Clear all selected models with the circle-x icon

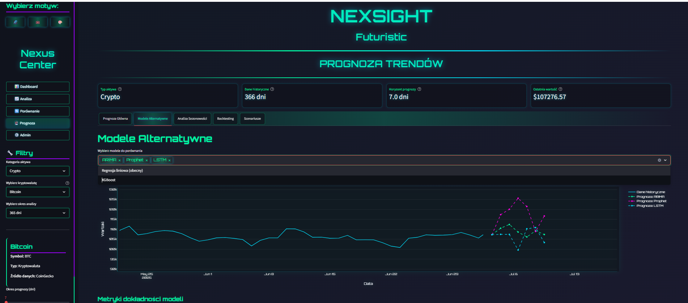click(659, 160)
